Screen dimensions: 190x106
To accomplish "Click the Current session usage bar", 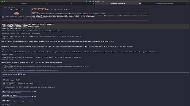I will [x=17, y=91].
